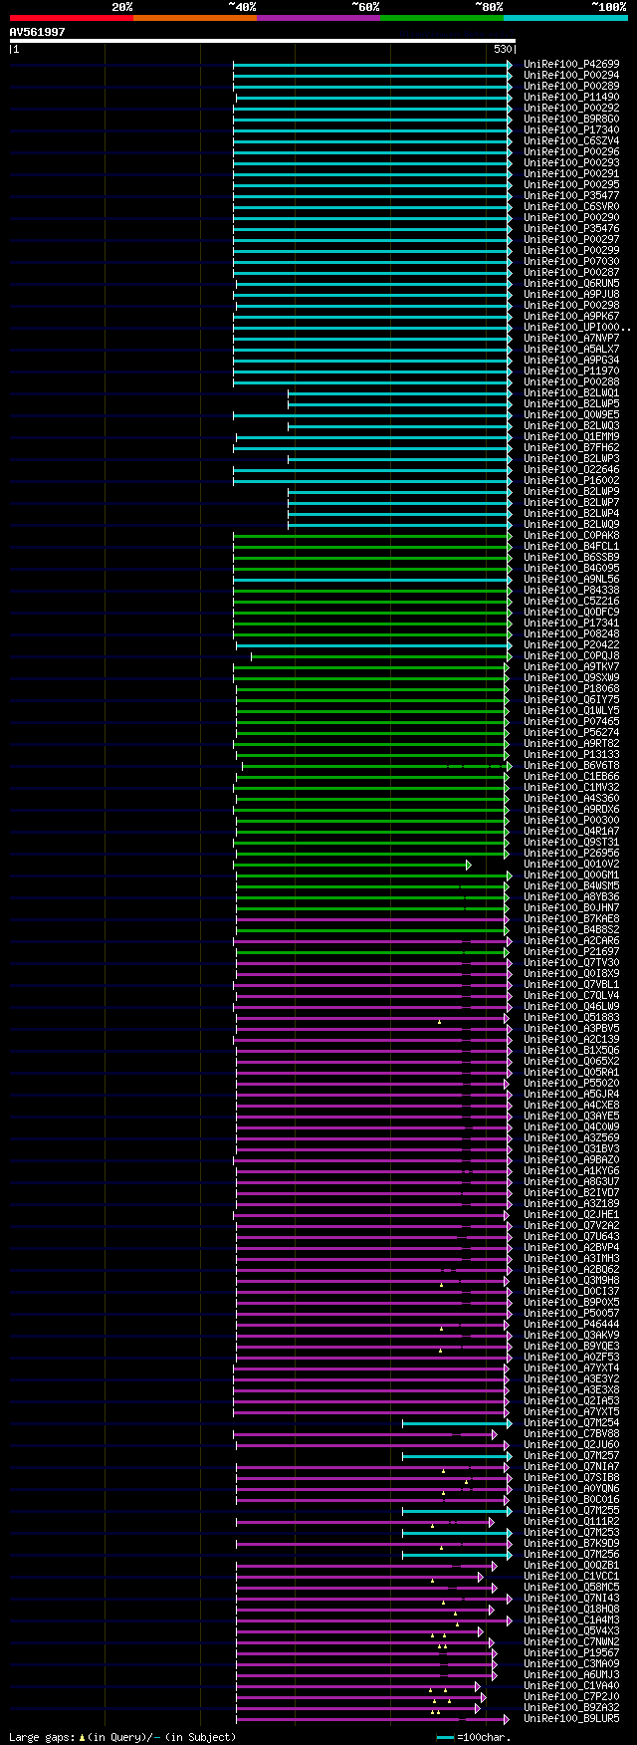Click the red 20% identity legend segment
The image size is (637, 1745).
71,18
